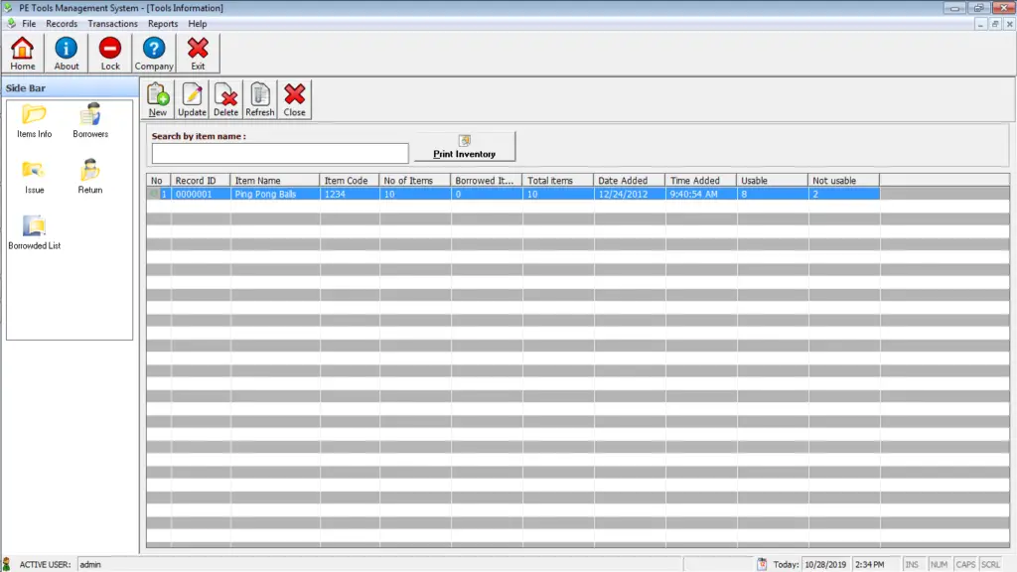Open the About dialog via its icon

point(66,52)
